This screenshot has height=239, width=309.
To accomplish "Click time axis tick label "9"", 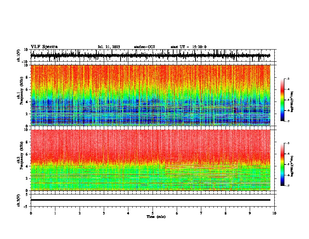I will 250,213.
